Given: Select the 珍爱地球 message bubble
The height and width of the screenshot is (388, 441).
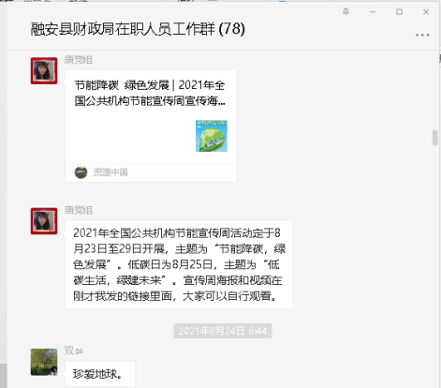Looking at the screenshot, I should click(x=100, y=374).
